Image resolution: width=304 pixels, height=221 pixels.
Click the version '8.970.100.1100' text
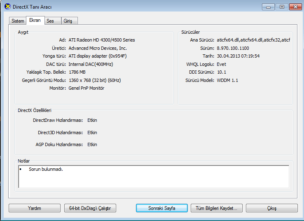click(x=233, y=48)
